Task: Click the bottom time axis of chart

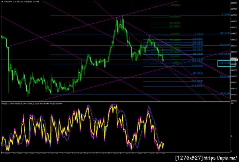Action: [x=83, y=154]
